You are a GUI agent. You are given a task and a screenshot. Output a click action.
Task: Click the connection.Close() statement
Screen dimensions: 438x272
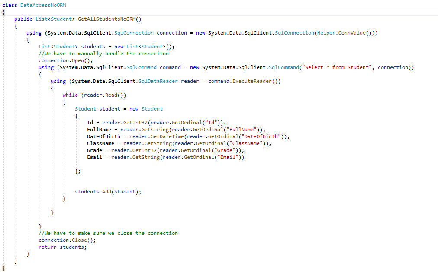pos(67,240)
